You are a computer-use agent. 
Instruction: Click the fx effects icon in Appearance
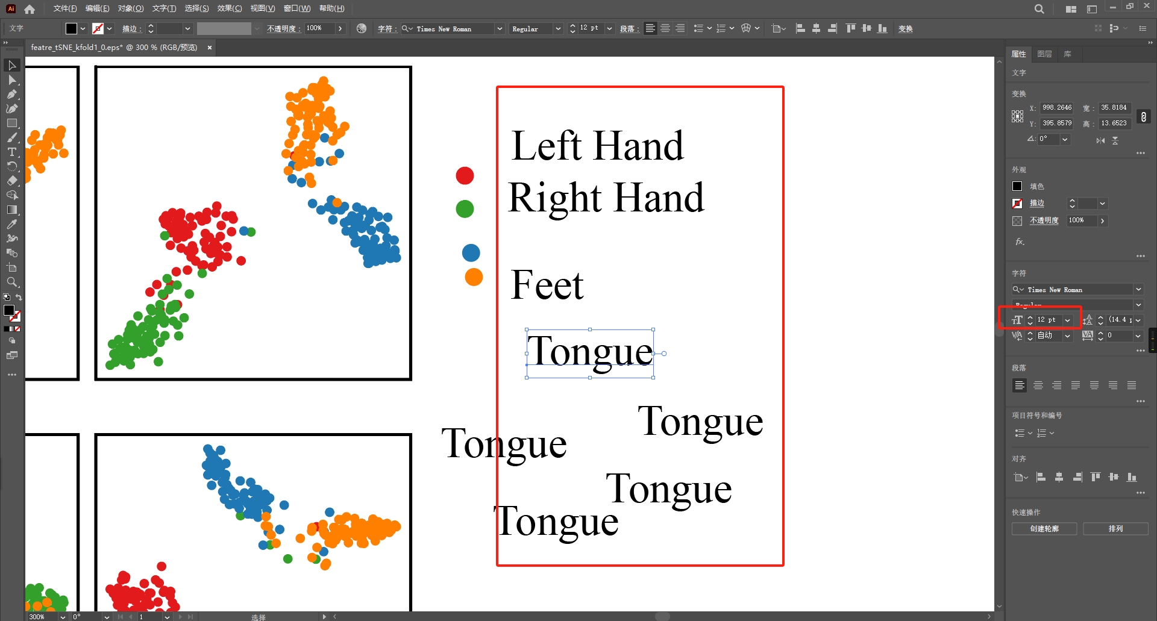coord(1020,242)
